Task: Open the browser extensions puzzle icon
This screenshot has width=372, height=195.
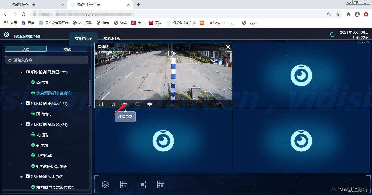Action: click(x=349, y=14)
